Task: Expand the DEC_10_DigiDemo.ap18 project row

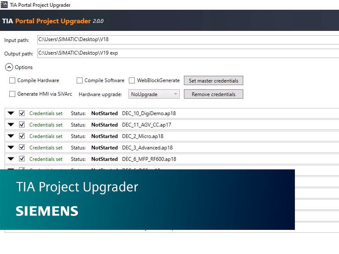Action: click(11, 113)
